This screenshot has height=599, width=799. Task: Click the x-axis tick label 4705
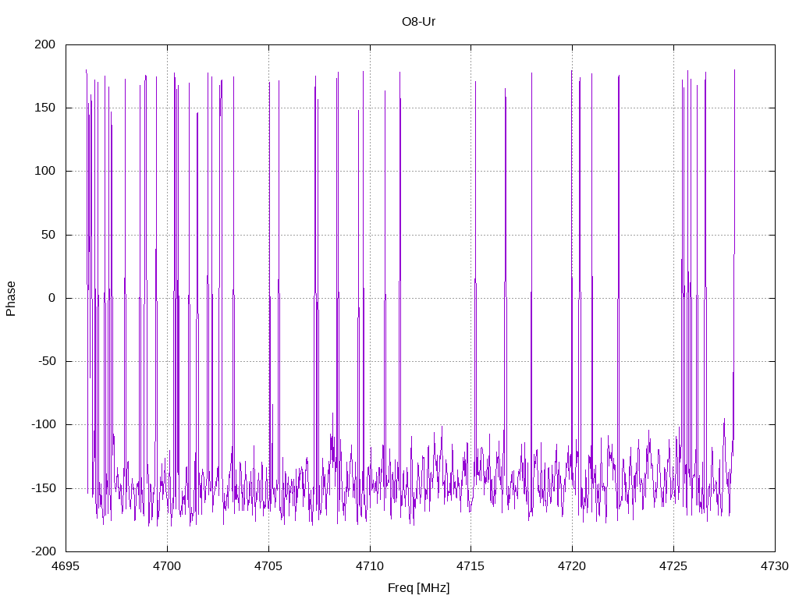coord(268,566)
